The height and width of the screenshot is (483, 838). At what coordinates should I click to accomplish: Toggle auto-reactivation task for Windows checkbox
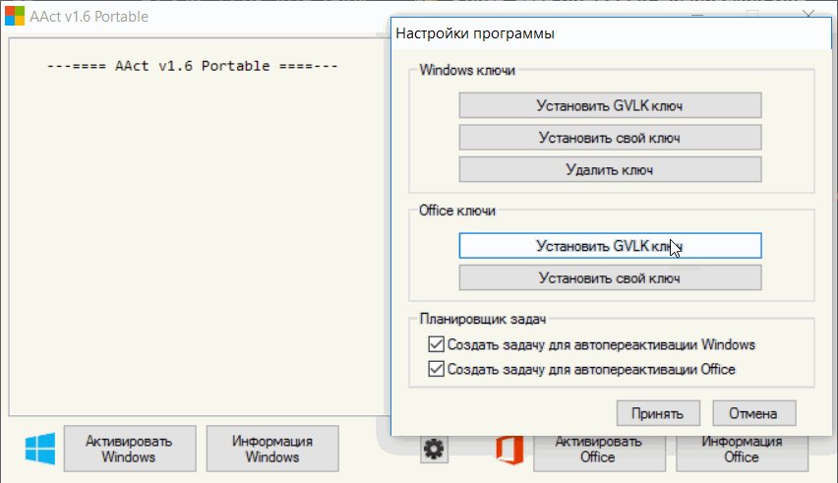(436, 344)
